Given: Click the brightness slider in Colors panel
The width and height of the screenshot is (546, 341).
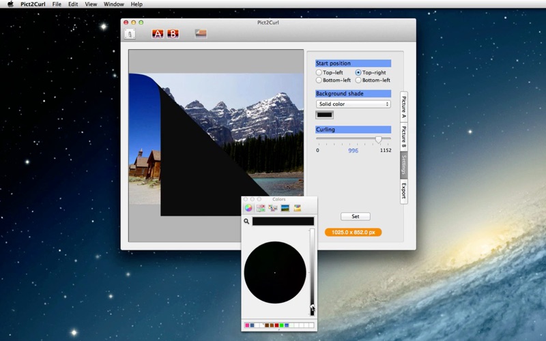Looking at the screenshot, I should pyautogui.click(x=312, y=272).
